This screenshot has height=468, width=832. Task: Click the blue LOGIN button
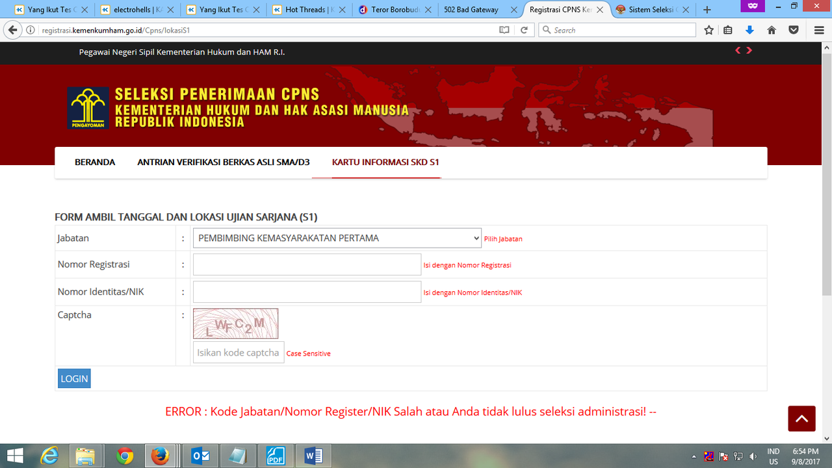pyautogui.click(x=74, y=378)
